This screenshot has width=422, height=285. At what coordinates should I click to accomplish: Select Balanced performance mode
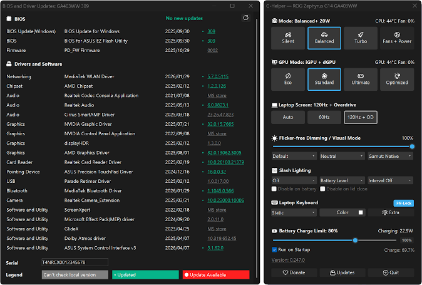pyautogui.click(x=324, y=38)
